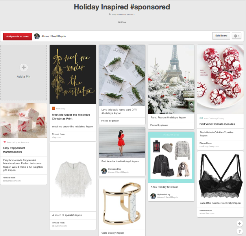Open the Aimee | SwellMayde profile link
The image size is (246, 236).
(x=54, y=36)
